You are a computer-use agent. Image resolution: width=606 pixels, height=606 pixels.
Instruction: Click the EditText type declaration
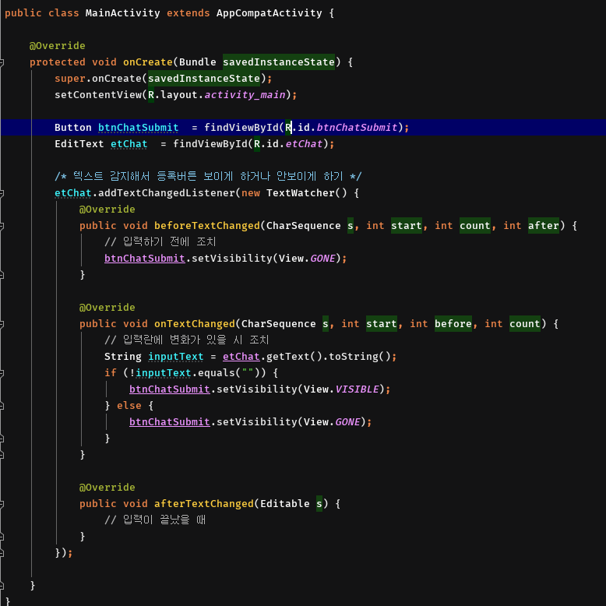tap(79, 144)
